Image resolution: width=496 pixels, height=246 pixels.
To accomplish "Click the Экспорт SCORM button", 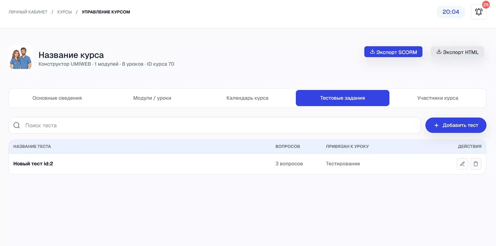I will coord(393,52).
